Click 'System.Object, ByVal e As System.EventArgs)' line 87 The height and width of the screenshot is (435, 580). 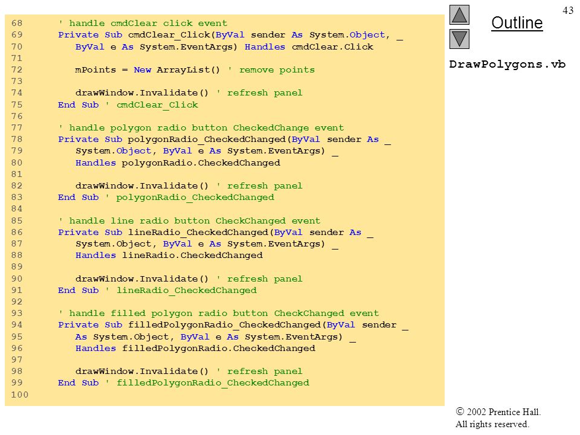pos(200,243)
